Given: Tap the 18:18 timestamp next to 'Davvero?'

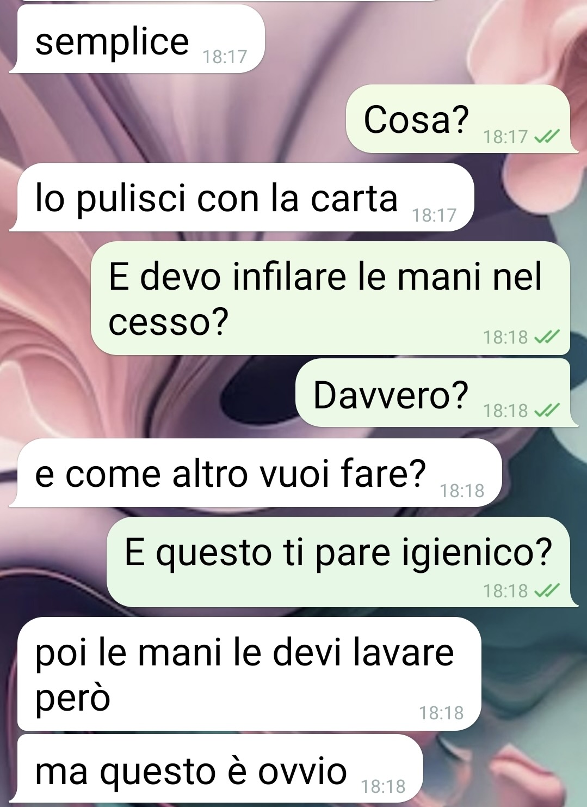Looking at the screenshot, I should pyautogui.click(x=505, y=410).
